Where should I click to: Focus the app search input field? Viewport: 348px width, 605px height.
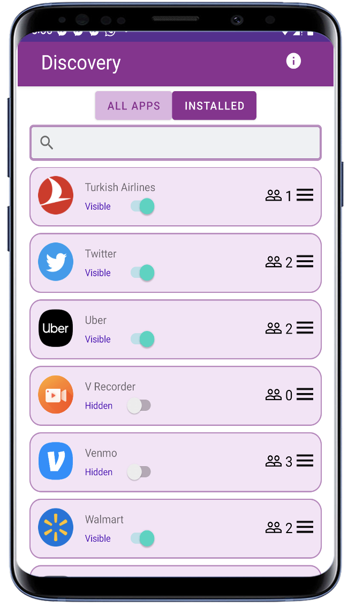(x=176, y=143)
